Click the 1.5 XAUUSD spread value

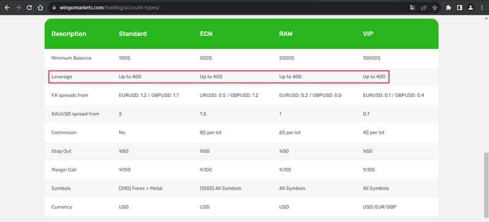pos(203,114)
